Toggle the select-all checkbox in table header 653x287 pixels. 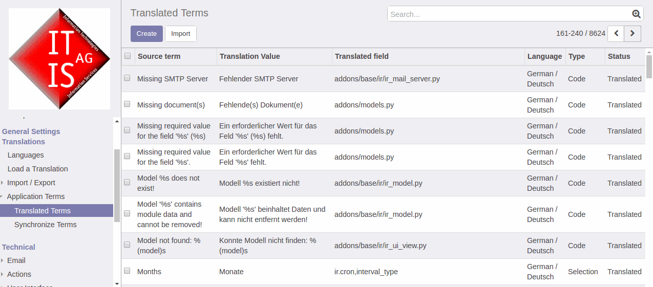click(128, 56)
